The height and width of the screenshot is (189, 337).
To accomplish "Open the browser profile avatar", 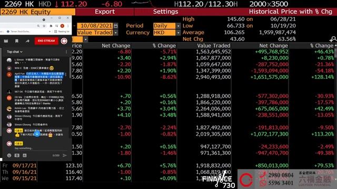I will [62, 26].
